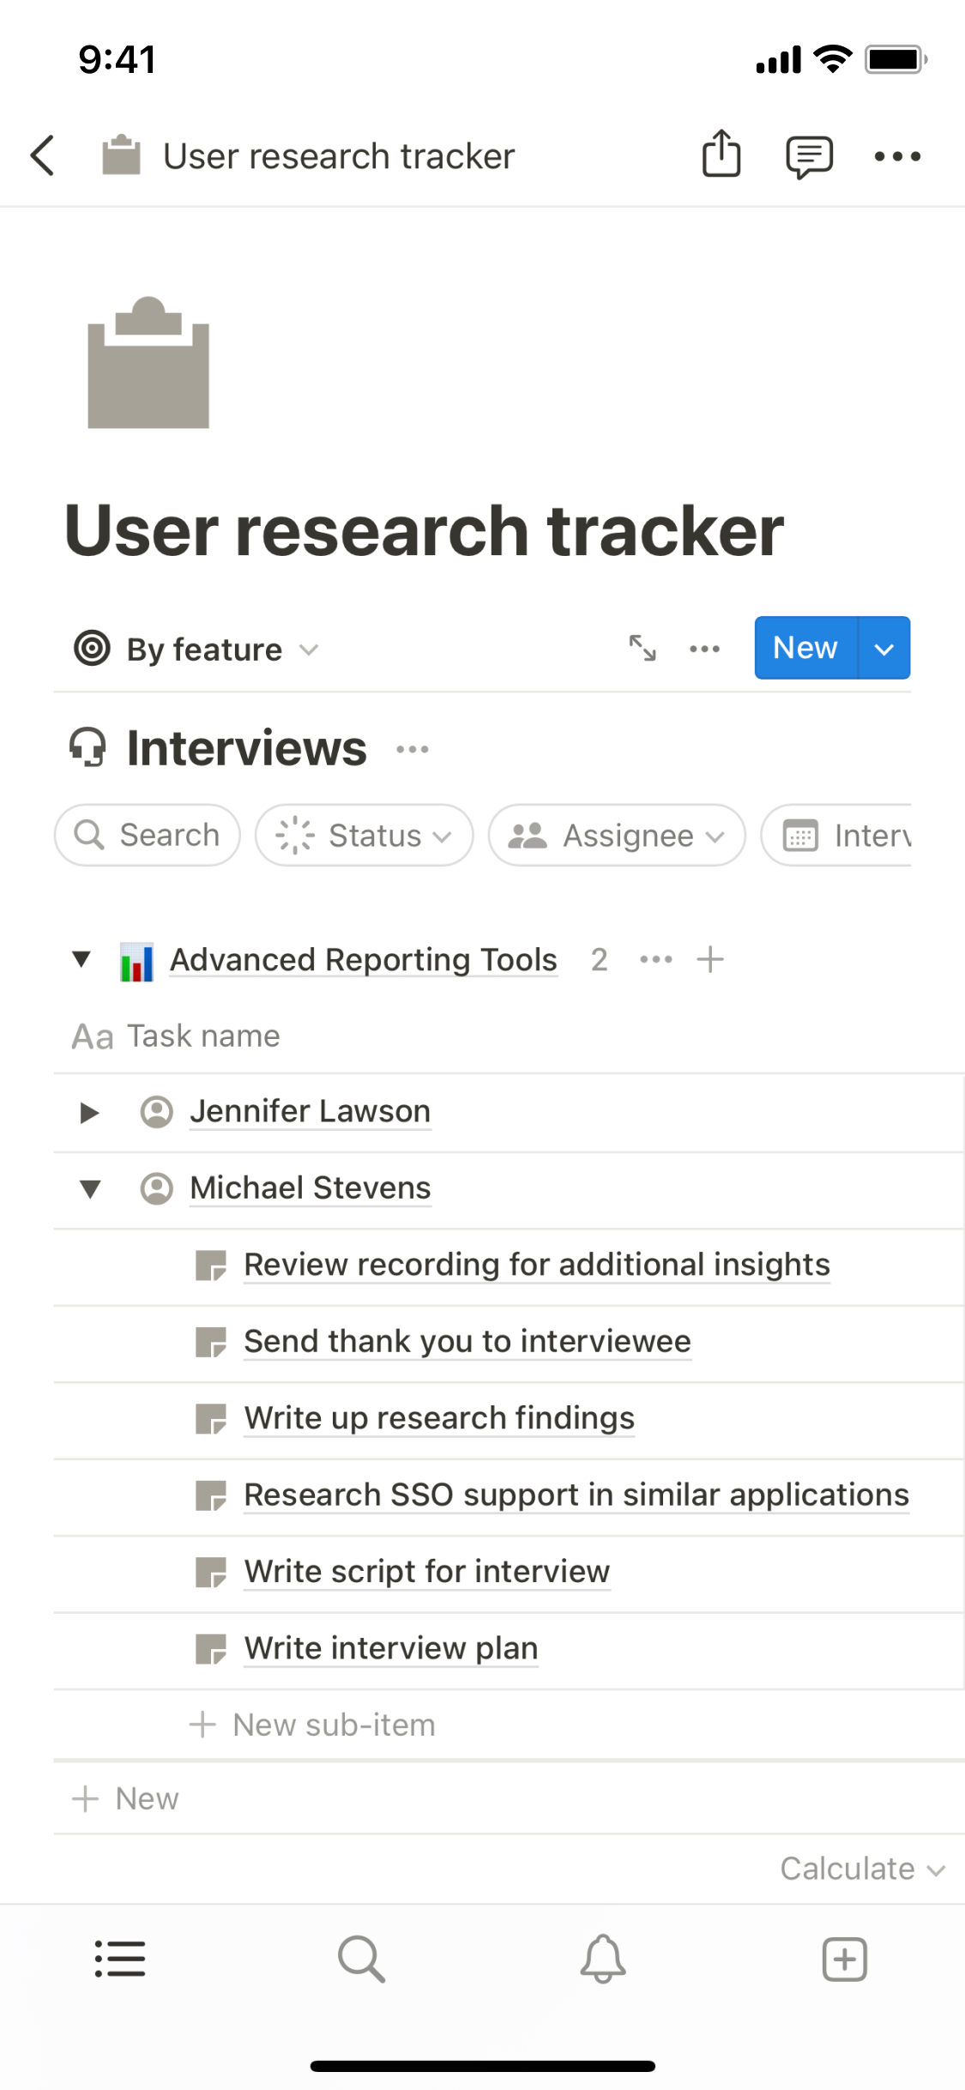Tap the Search field in Interviews
The height and width of the screenshot is (2090, 965).
[x=148, y=835]
